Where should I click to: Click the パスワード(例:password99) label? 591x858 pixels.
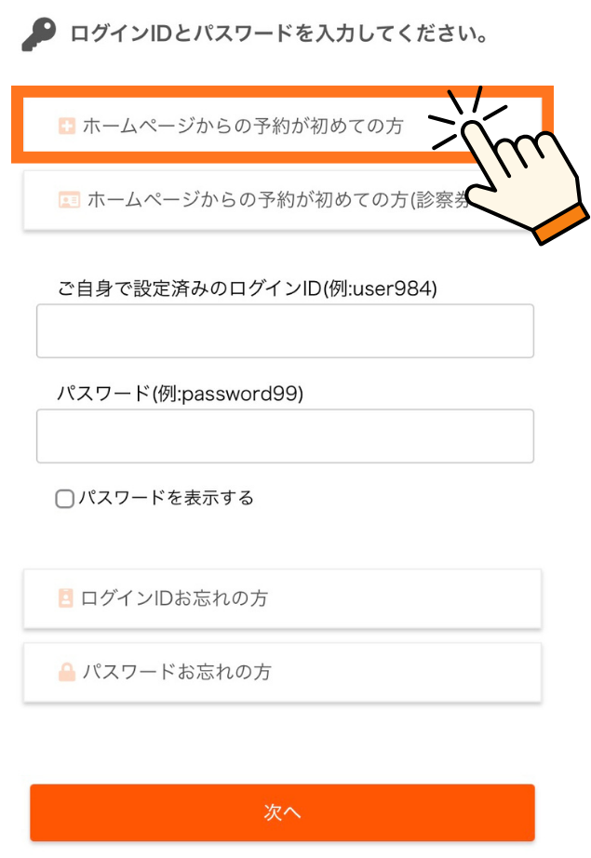pos(181,394)
